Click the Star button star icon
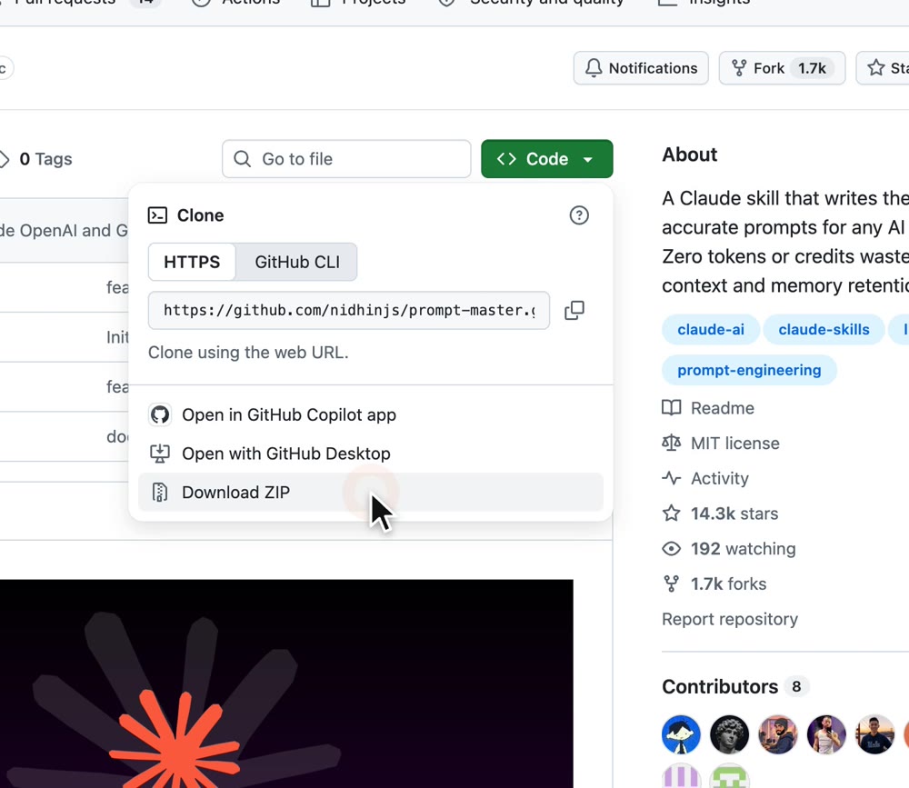Viewport: 909px width, 788px height. (876, 68)
